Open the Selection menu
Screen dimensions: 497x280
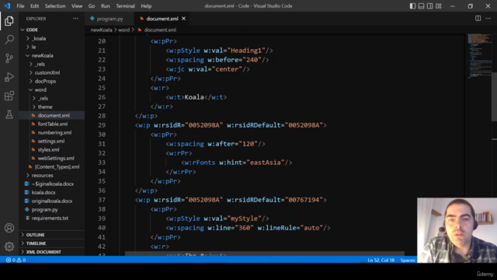[x=55, y=6]
